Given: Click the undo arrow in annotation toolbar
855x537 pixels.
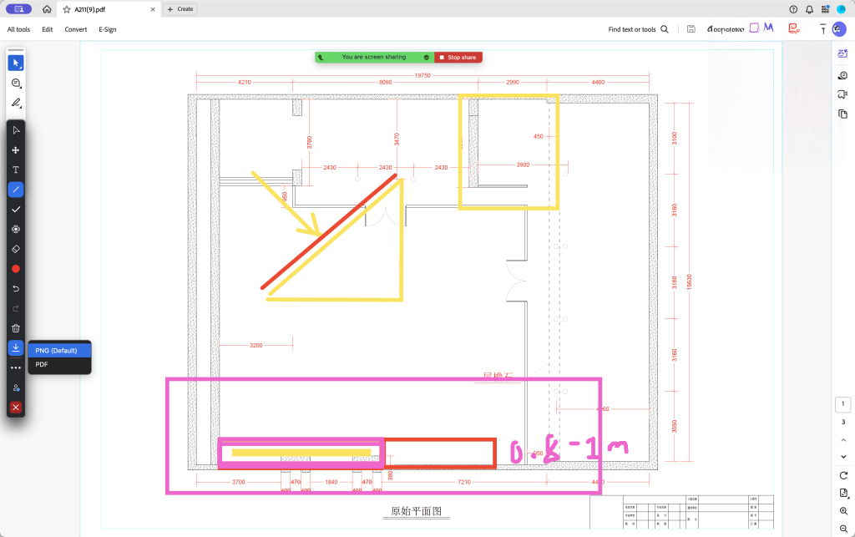Looking at the screenshot, I should pos(16,288).
